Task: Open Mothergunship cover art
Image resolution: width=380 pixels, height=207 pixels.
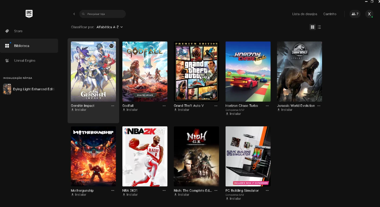Action: [93, 156]
